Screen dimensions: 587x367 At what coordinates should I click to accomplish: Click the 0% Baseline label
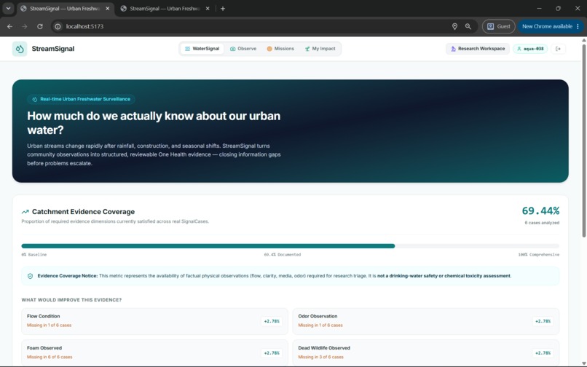(34, 255)
